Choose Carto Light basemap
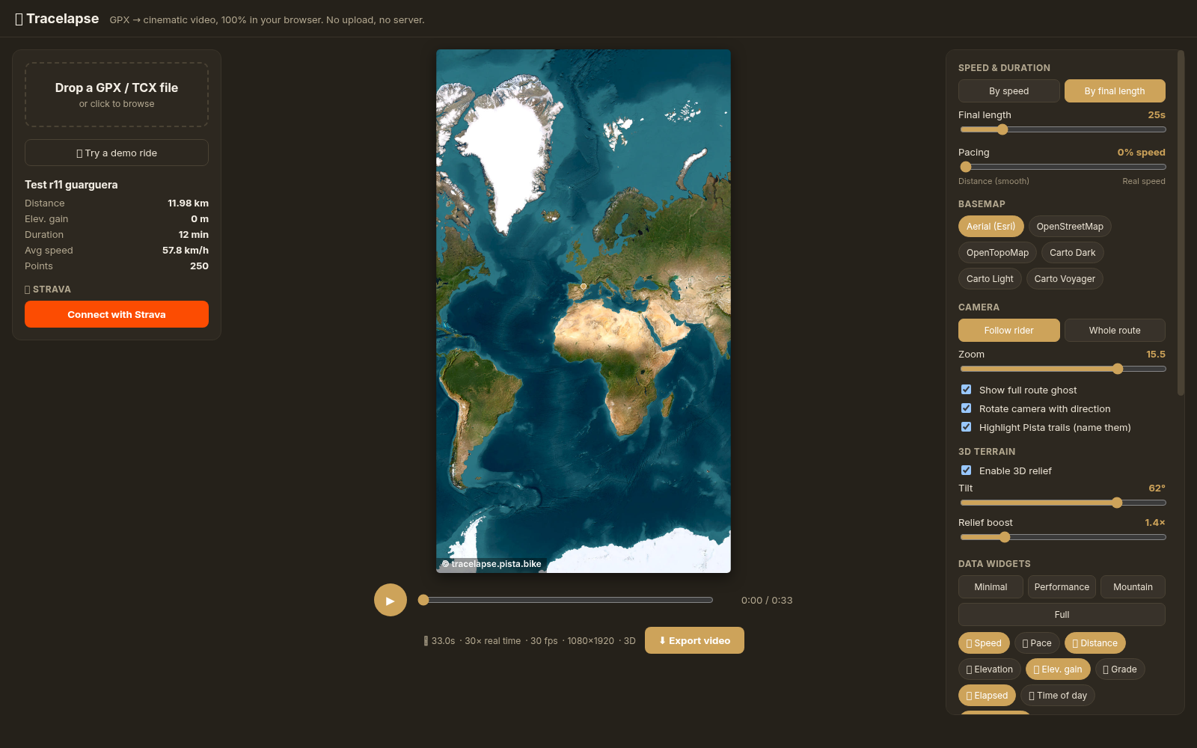The height and width of the screenshot is (748, 1197). tap(990, 279)
